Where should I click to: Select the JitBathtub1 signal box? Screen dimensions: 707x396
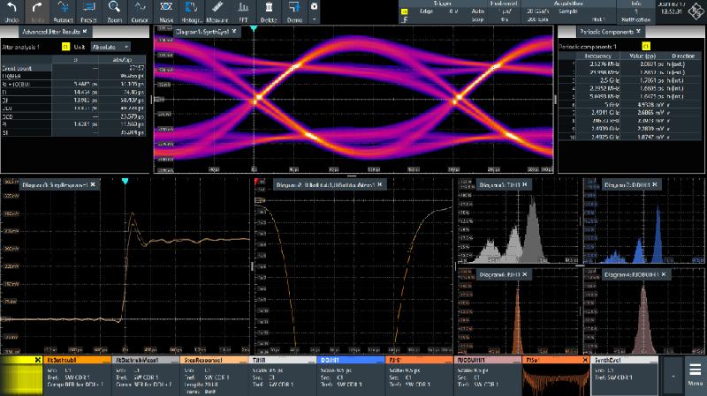77,376
